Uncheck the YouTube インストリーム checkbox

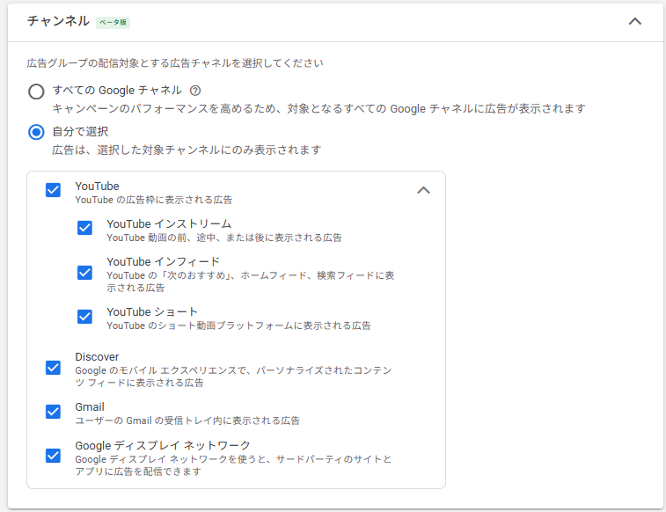[x=84, y=228]
